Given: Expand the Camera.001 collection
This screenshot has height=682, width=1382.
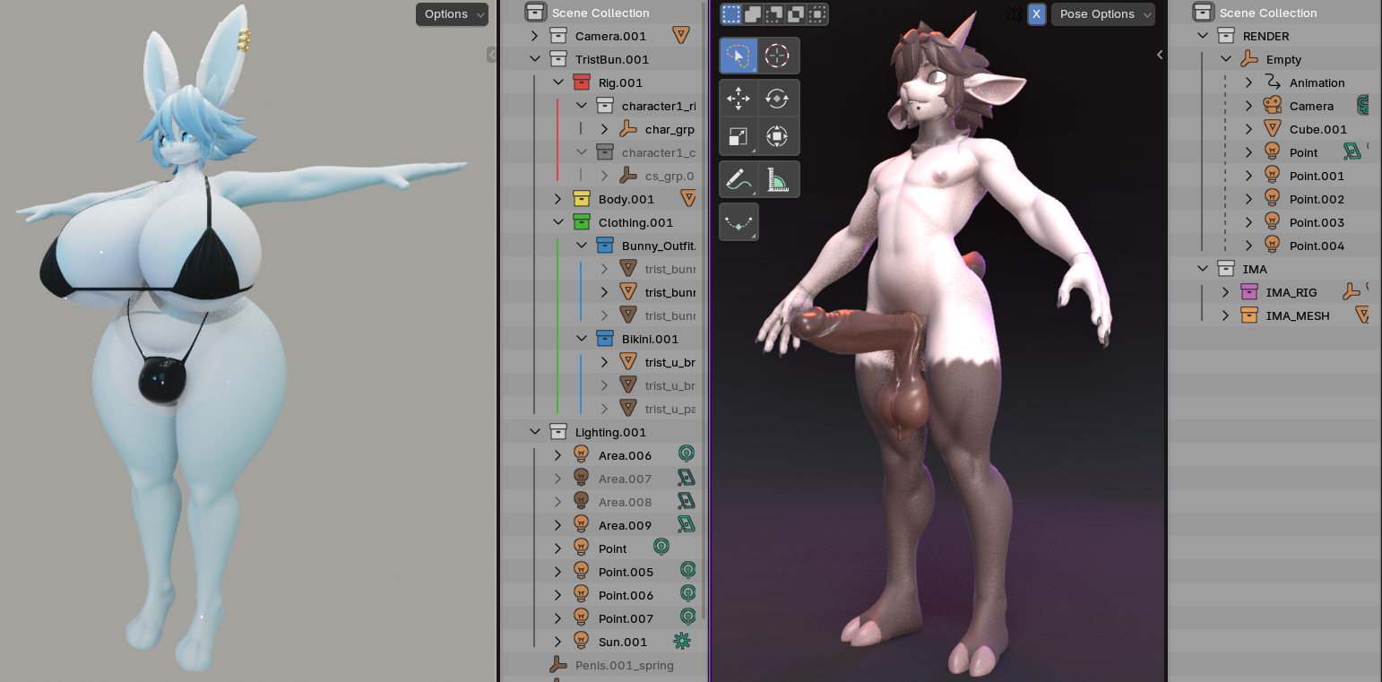Looking at the screenshot, I should (x=535, y=36).
